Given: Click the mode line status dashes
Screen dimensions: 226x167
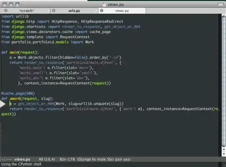Looking at the screenshot, I should 6,159.
